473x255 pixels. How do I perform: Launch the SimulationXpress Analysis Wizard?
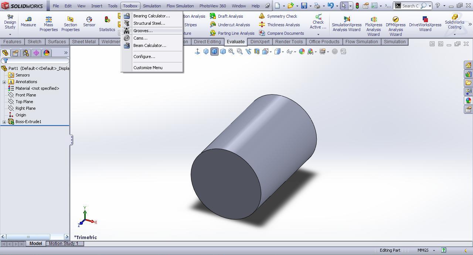[x=346, y=22]
